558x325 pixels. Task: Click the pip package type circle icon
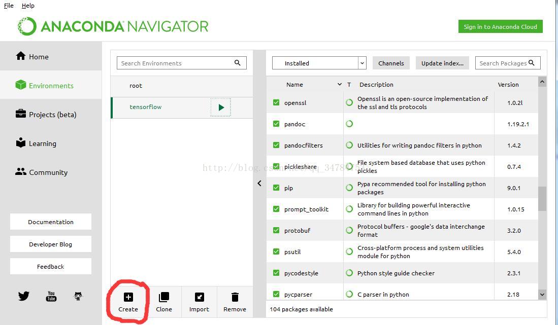(349, 188)
